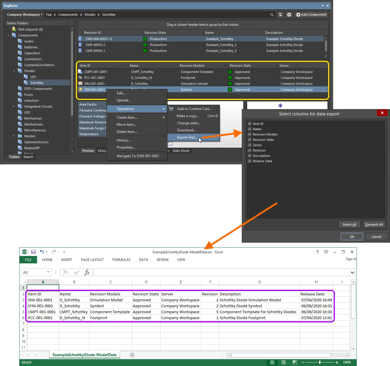
Task: Click the search magnifier icon in Explorer
Action: point(272,15)
